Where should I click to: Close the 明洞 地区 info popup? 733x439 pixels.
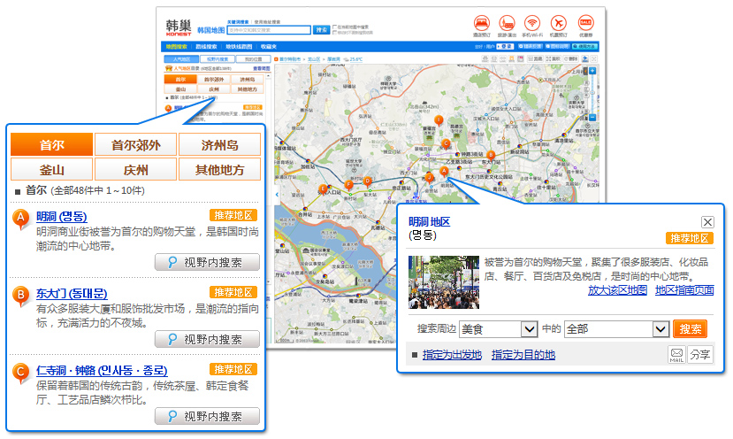click(707, 222)
